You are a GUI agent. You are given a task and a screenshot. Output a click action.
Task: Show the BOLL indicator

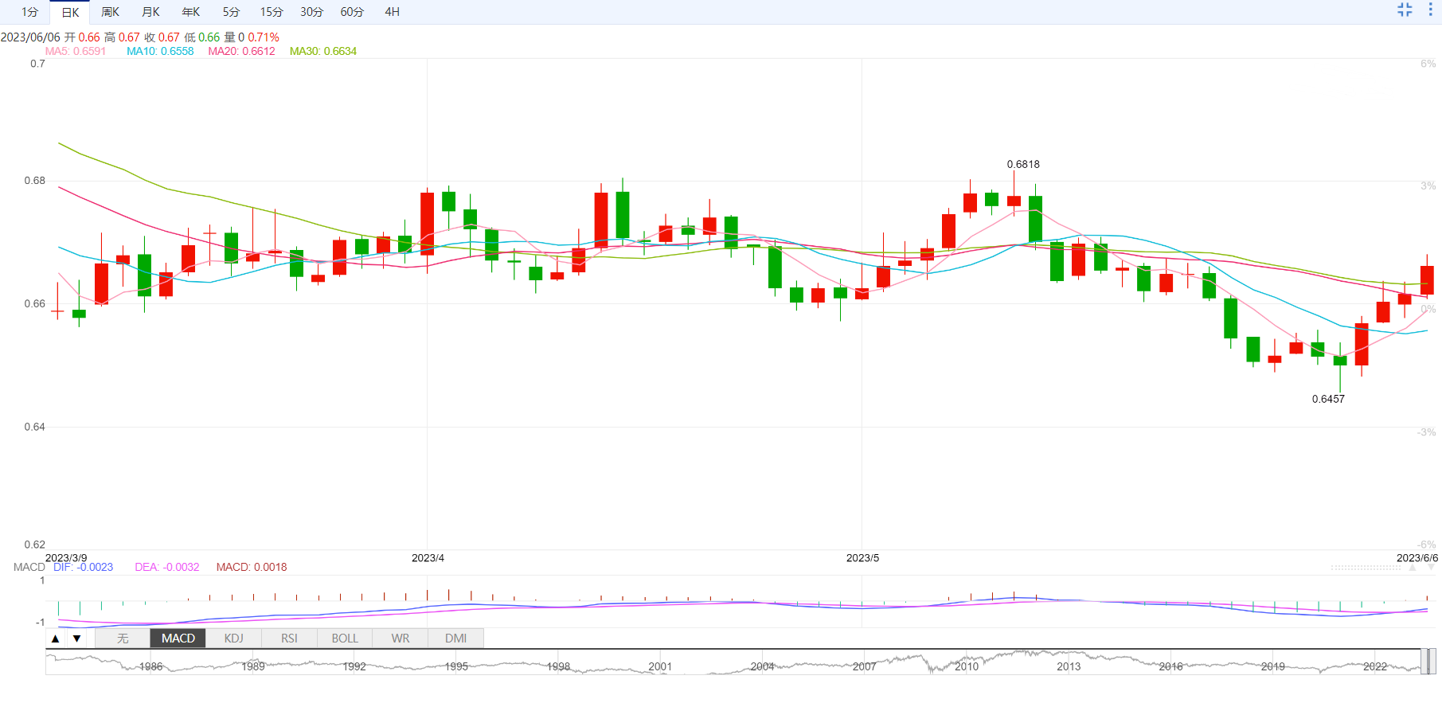[345, 639]
